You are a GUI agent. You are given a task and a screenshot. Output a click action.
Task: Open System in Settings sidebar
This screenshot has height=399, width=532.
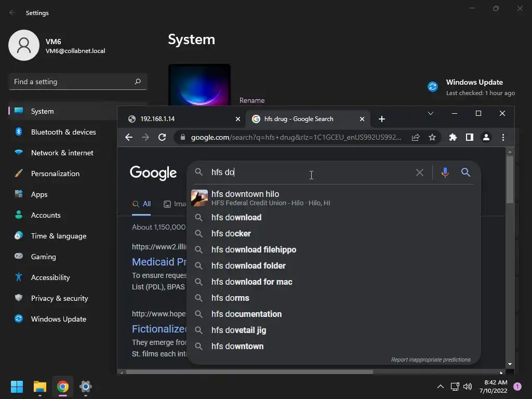62,111
